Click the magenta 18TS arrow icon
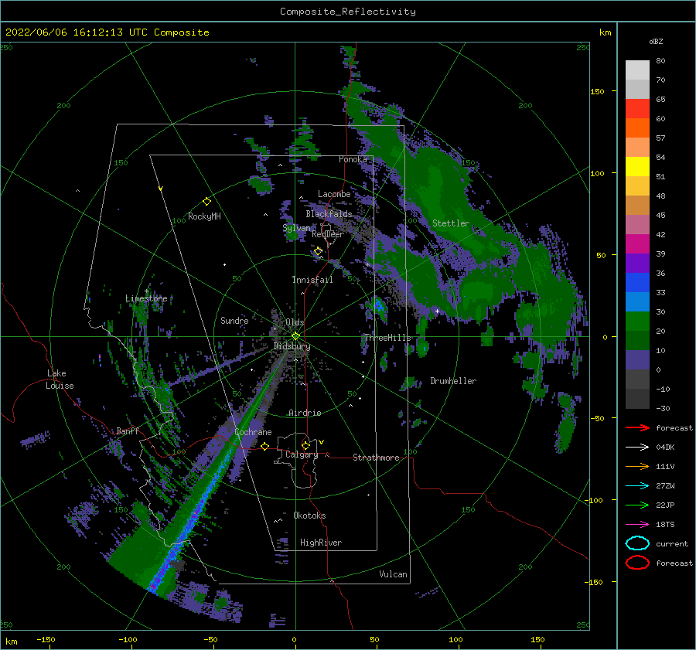This screenshot has width=696, height=650. click(x=637, y=525)
